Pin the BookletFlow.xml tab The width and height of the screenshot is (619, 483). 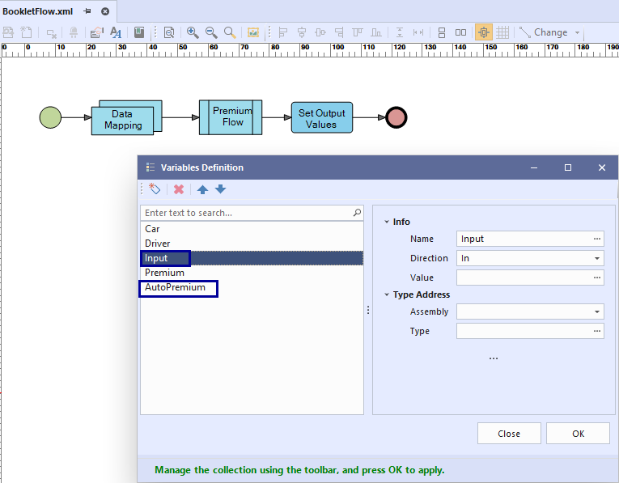[87, 11]
